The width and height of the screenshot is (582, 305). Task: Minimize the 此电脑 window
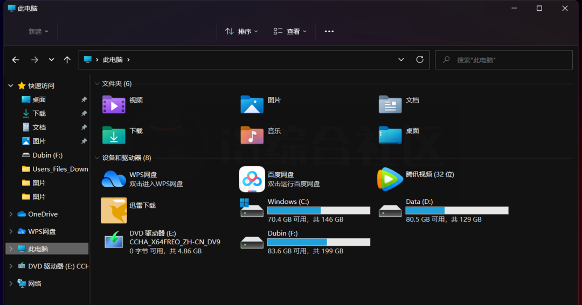pyautogui.click(x=514, y=8)
